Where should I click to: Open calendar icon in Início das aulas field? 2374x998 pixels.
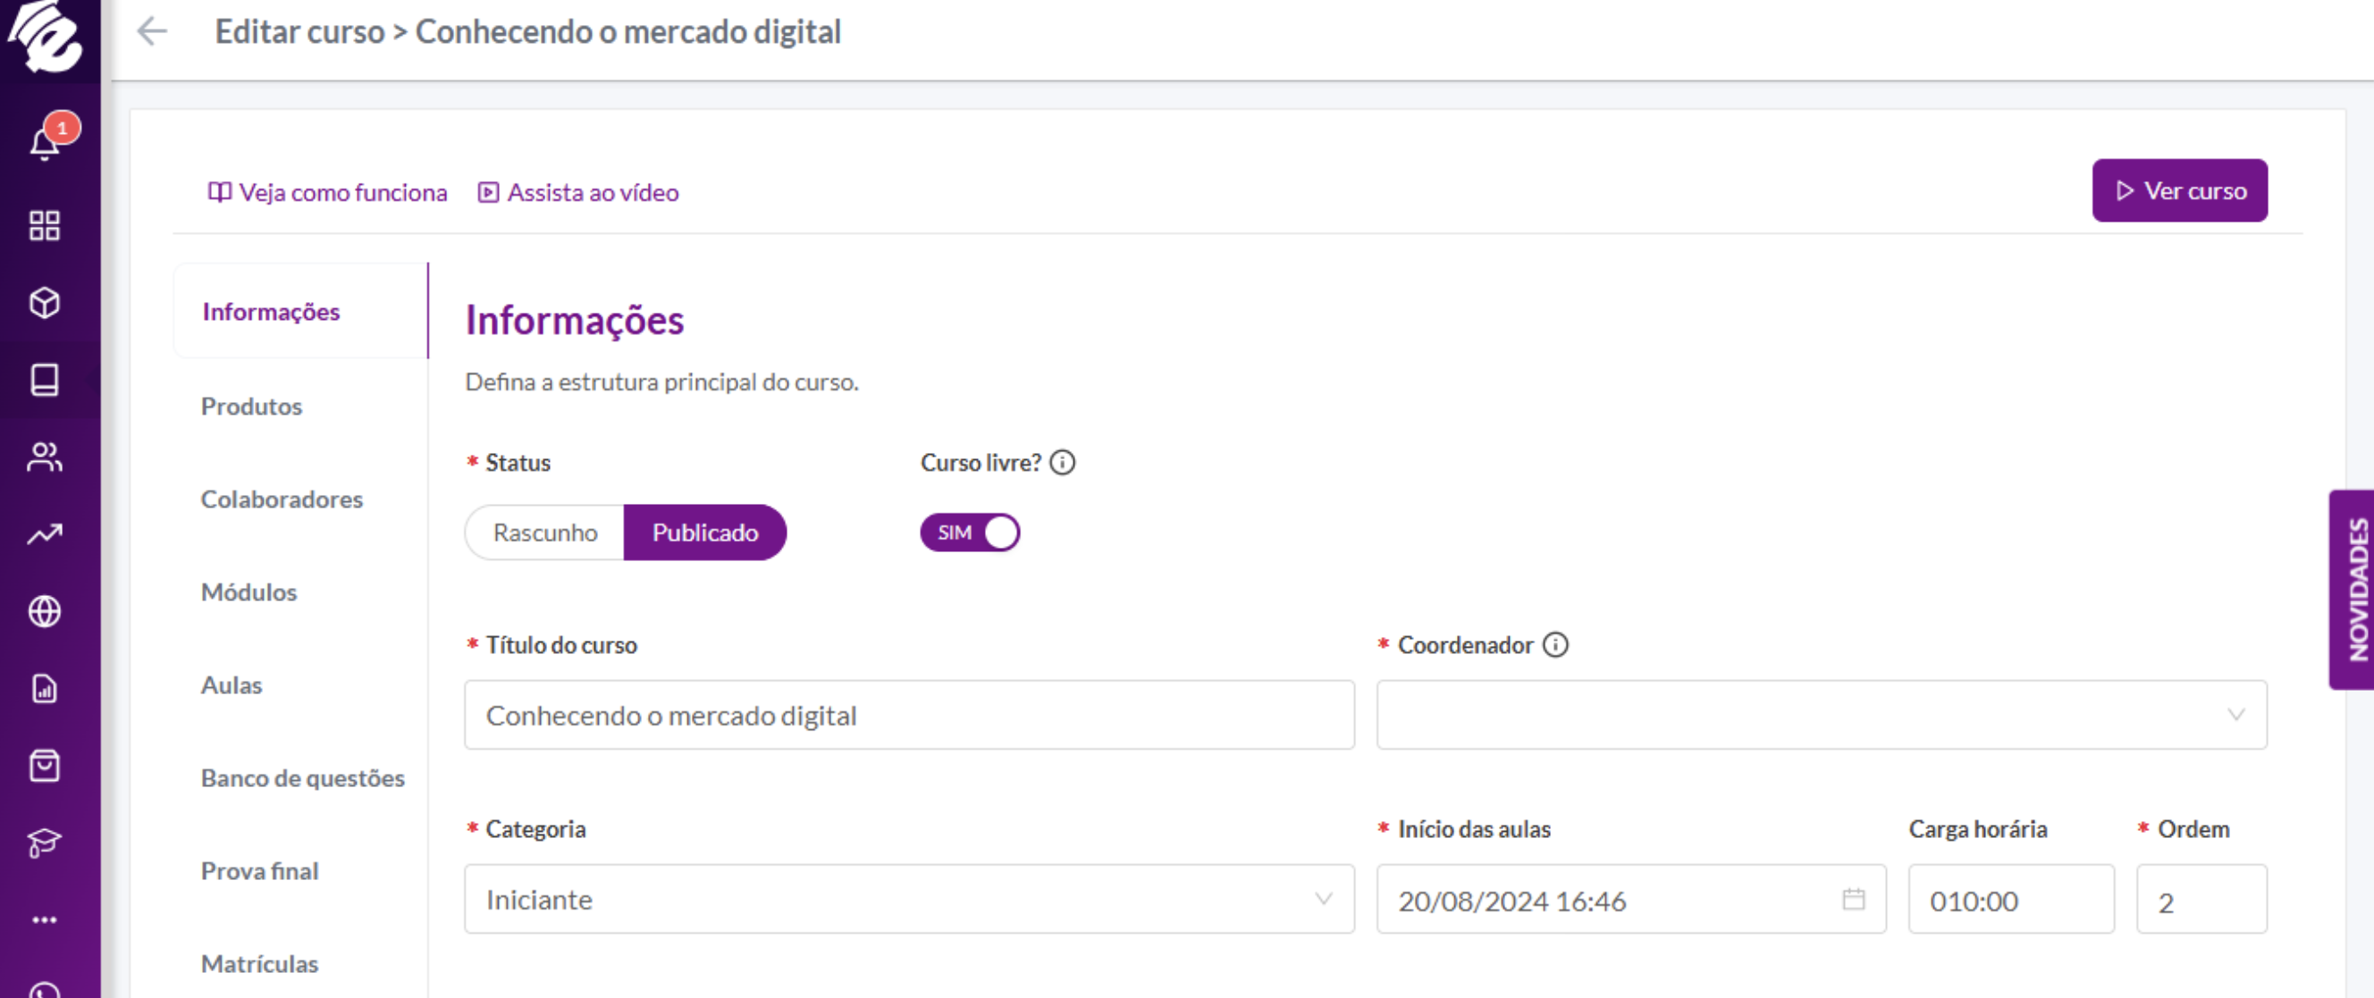[x=1853, y=899]
